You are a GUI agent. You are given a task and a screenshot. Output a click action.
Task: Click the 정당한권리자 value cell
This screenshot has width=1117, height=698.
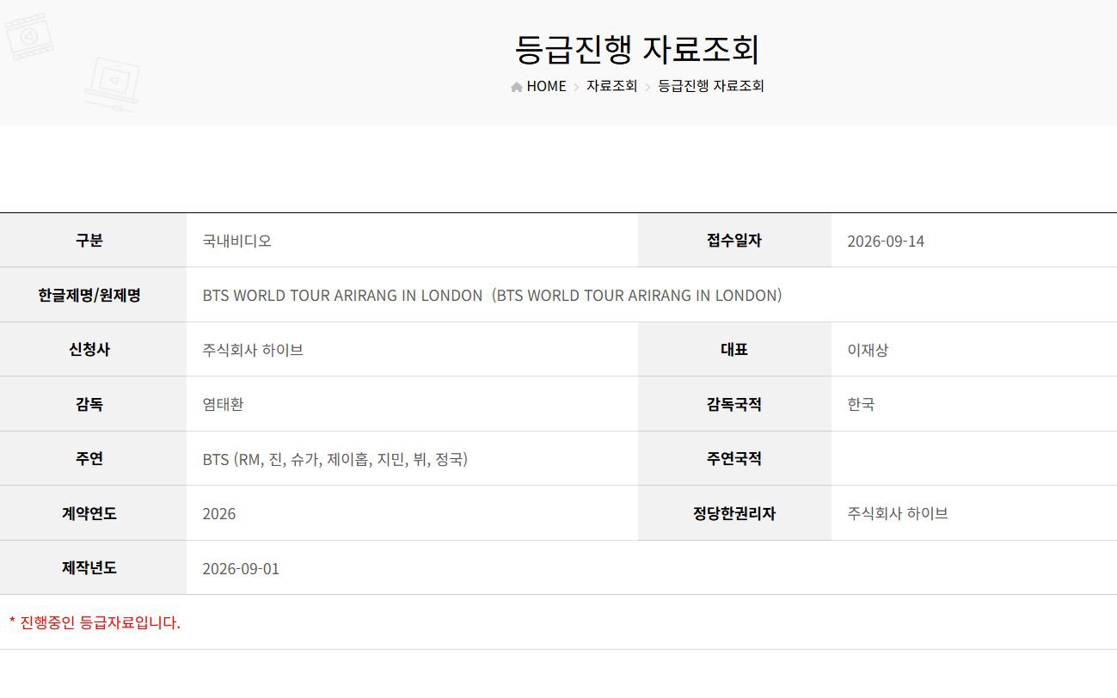tap(974, 513)
